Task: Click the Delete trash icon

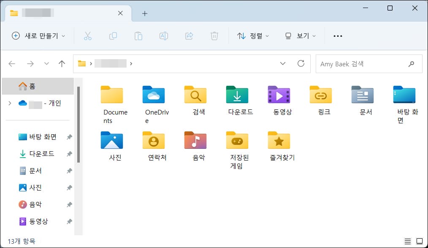Action: pos(214,36)
